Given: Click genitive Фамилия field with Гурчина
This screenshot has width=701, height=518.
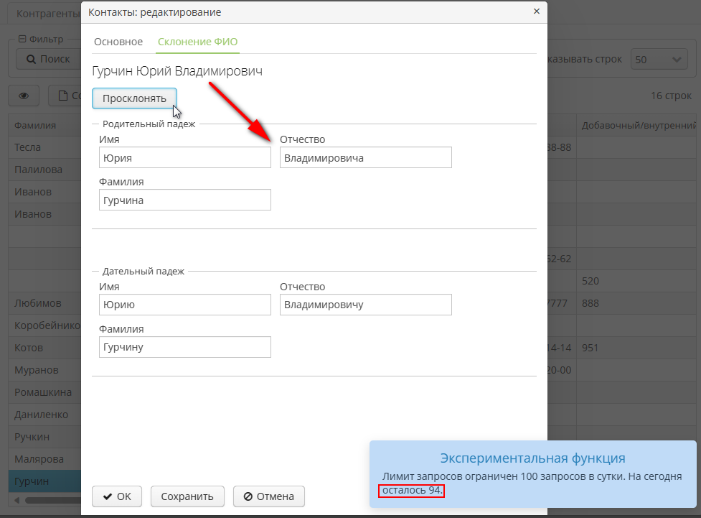Looking at the screenshot, I should (x=185, y=200).
